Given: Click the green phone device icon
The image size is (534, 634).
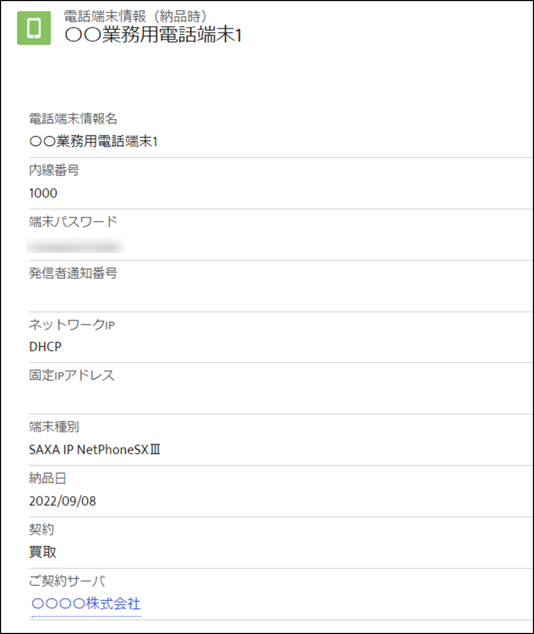Looking at the screenshot, I should (34, 28).
